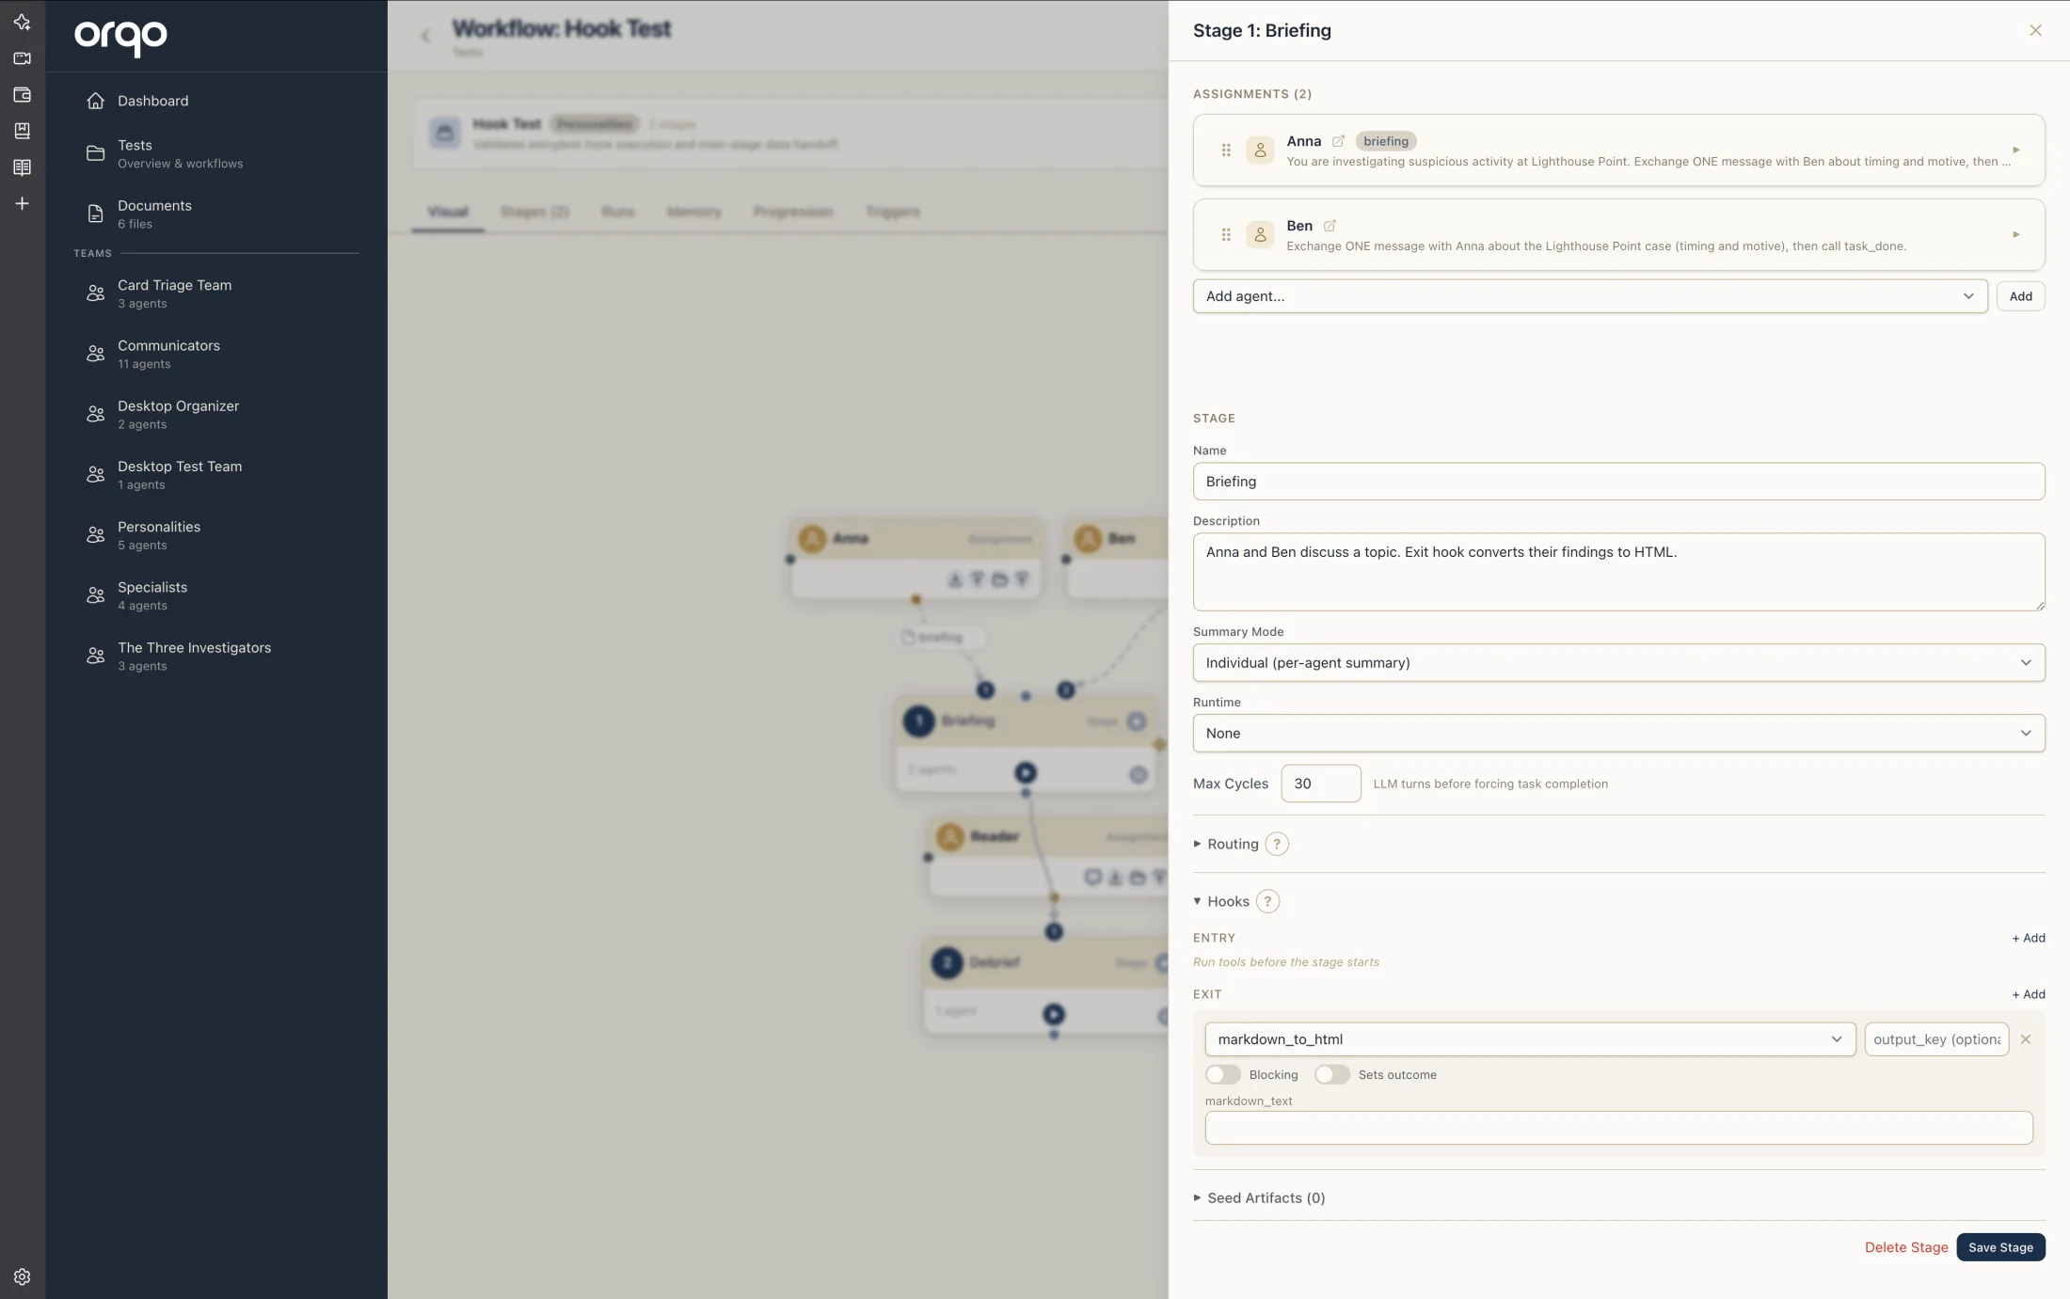Close the Stage 1 Briefing panel
Screen dimensions: 2070x1299
[x=2035, y=30]
